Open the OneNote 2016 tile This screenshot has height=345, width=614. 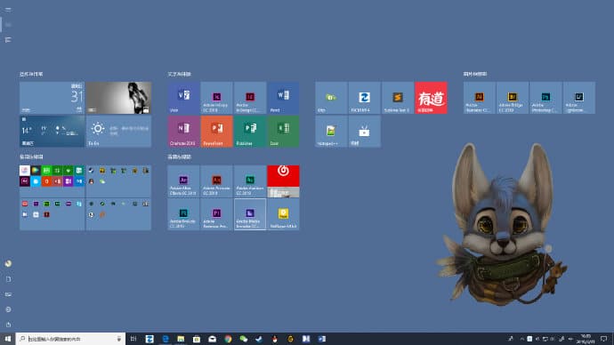(183, 131)
